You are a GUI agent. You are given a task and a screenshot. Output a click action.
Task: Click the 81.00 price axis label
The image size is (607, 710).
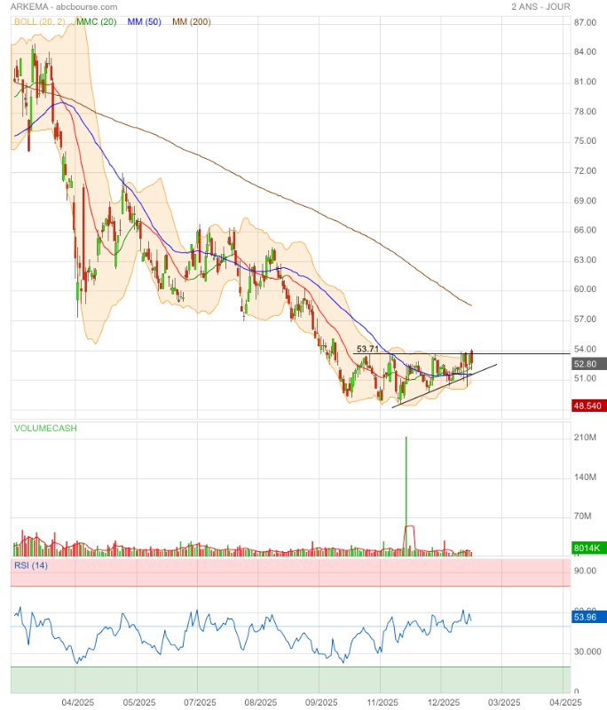[x=585, y=82]
